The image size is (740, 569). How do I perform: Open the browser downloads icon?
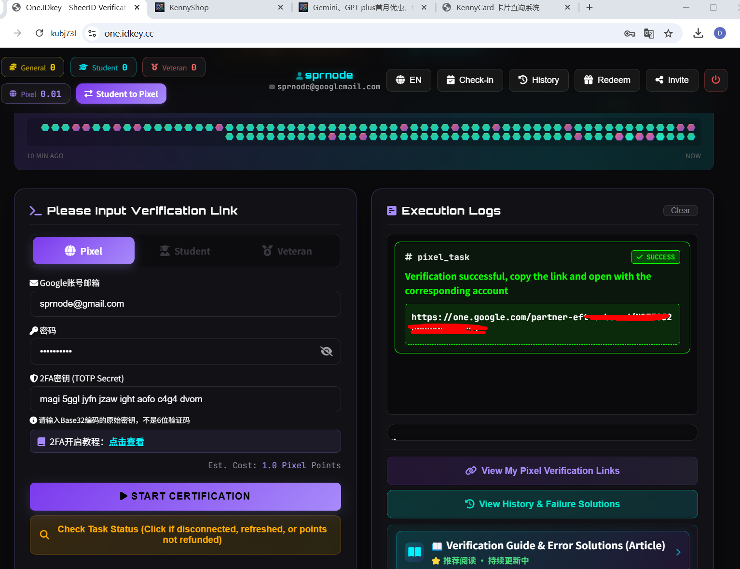tap(698, 33)
